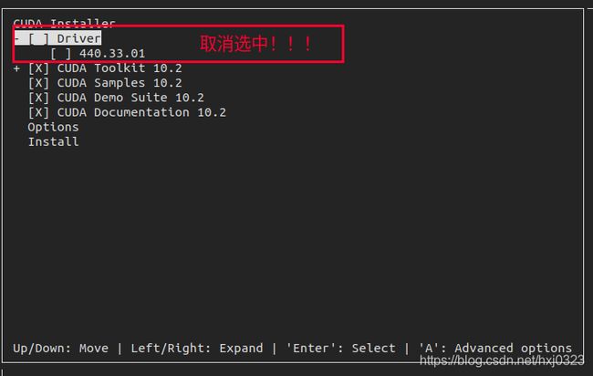
Task: Select the 440.33.01 version label
Action: (x=112, y=53)
